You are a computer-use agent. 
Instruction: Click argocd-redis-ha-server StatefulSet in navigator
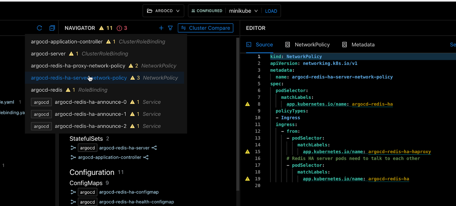tap(124, 148)
